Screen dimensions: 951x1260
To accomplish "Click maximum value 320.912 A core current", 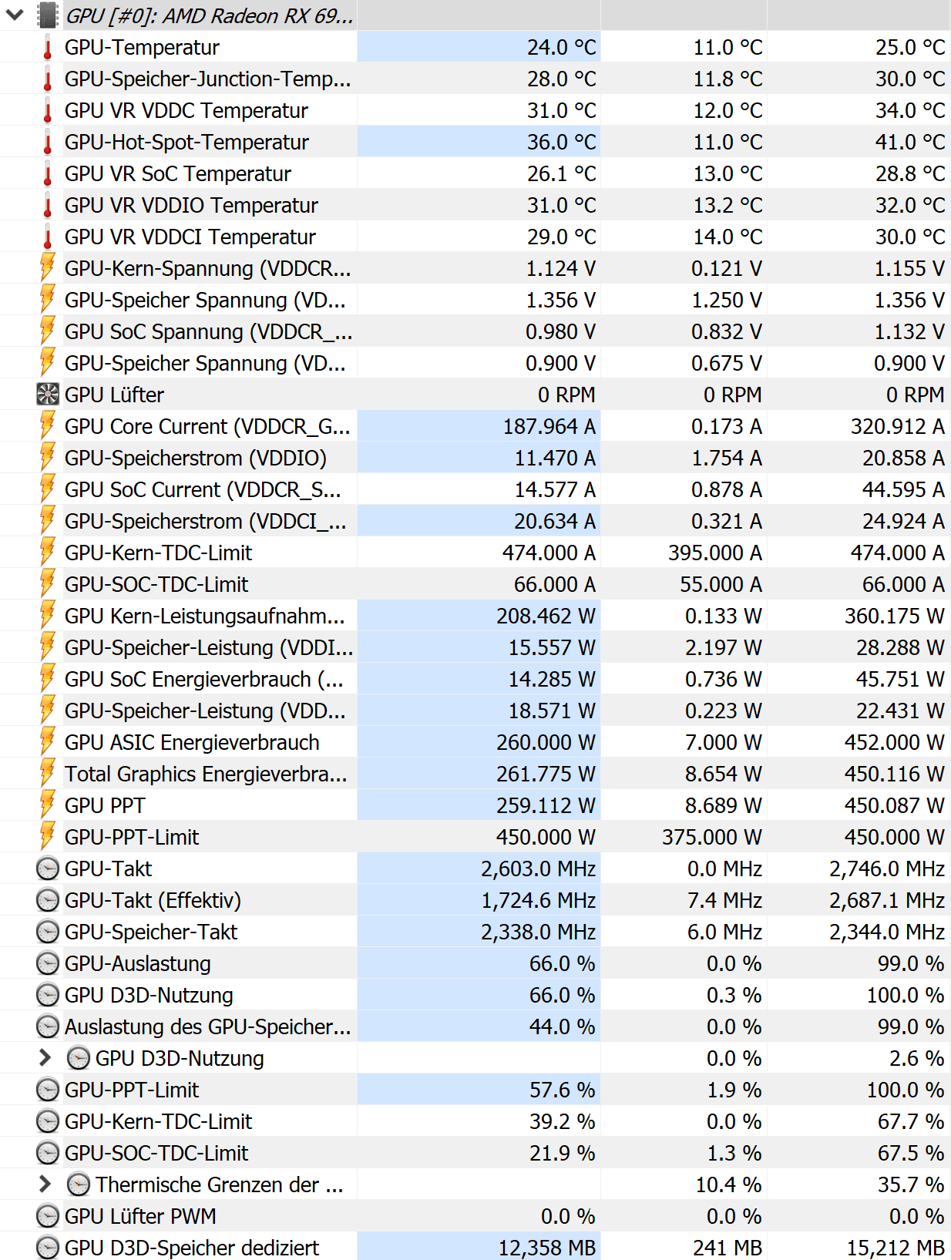I will [898, 426].
